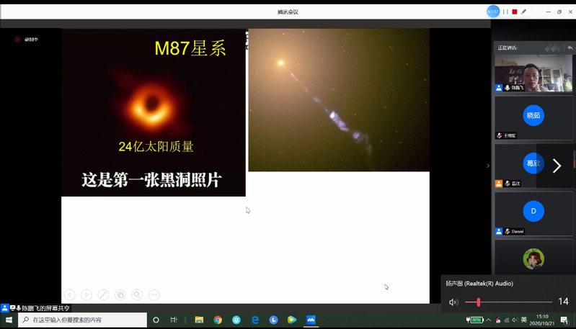The width and height of the screenshot is (576, 329).
Task: Select the slide pen tool in presentation controls
Action: point(103,294)
